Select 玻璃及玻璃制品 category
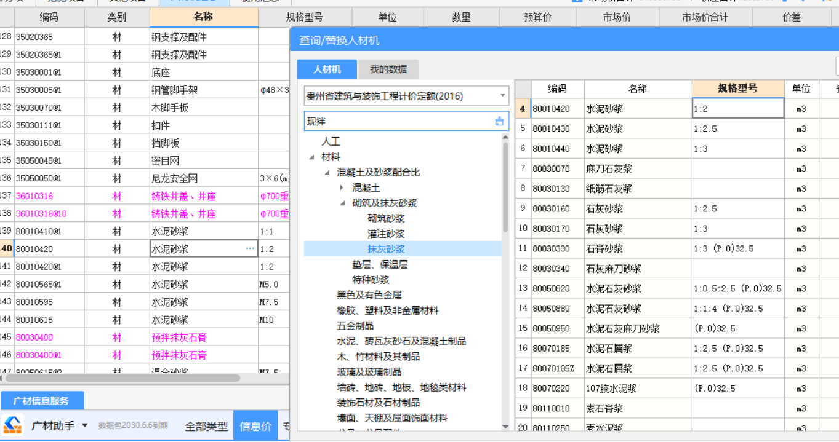The width and height of the screenshot is (839, 442). coord(369,372)
